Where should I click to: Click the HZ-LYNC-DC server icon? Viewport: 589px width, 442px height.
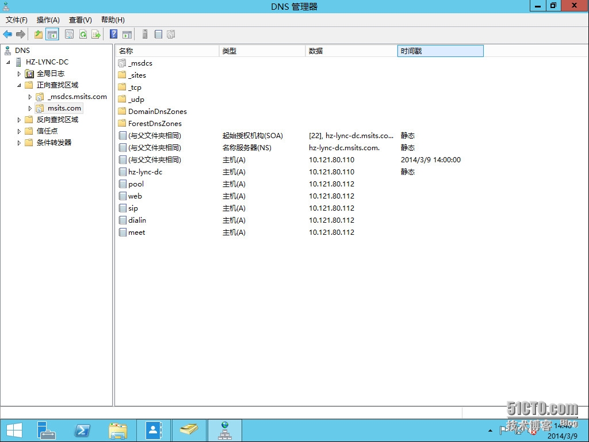[x=18, y=62]
